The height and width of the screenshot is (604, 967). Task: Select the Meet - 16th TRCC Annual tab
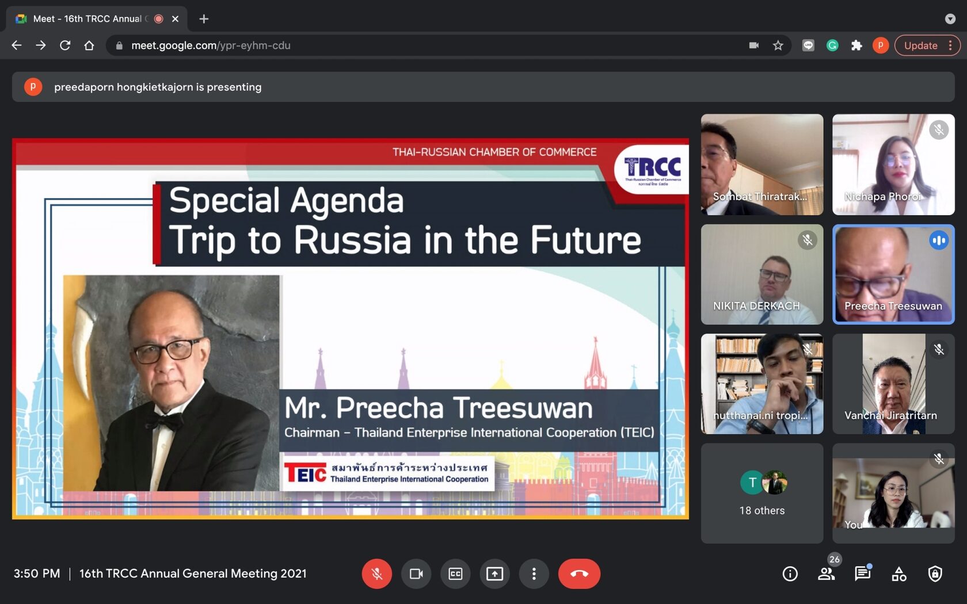tap(97, 19)
